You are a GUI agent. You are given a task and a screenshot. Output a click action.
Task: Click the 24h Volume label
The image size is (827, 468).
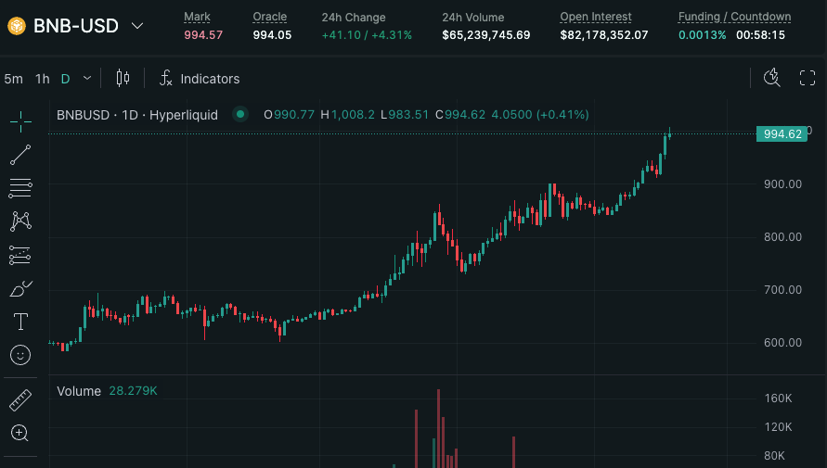(473, 18)
